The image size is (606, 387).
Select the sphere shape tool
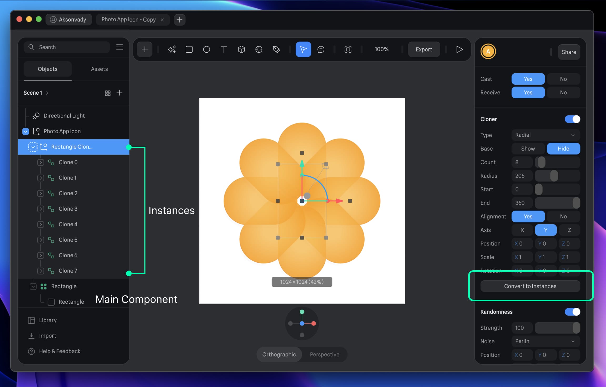point(259,49)
